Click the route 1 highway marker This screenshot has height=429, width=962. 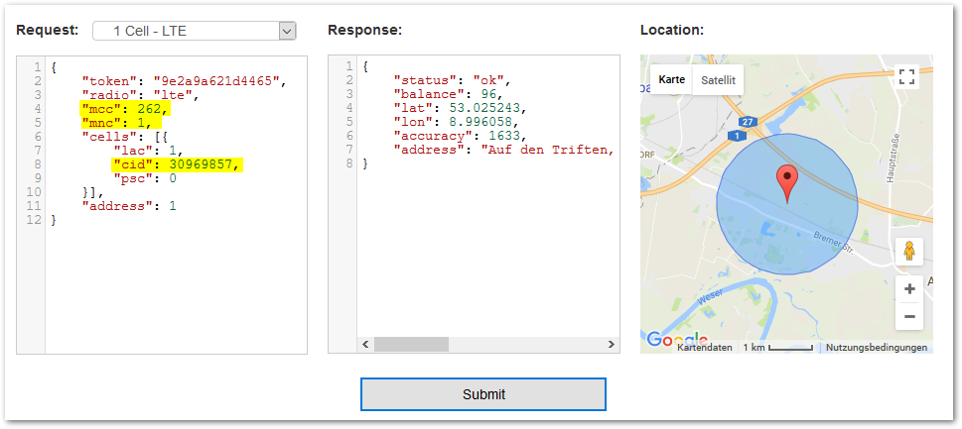pos(736,136)
